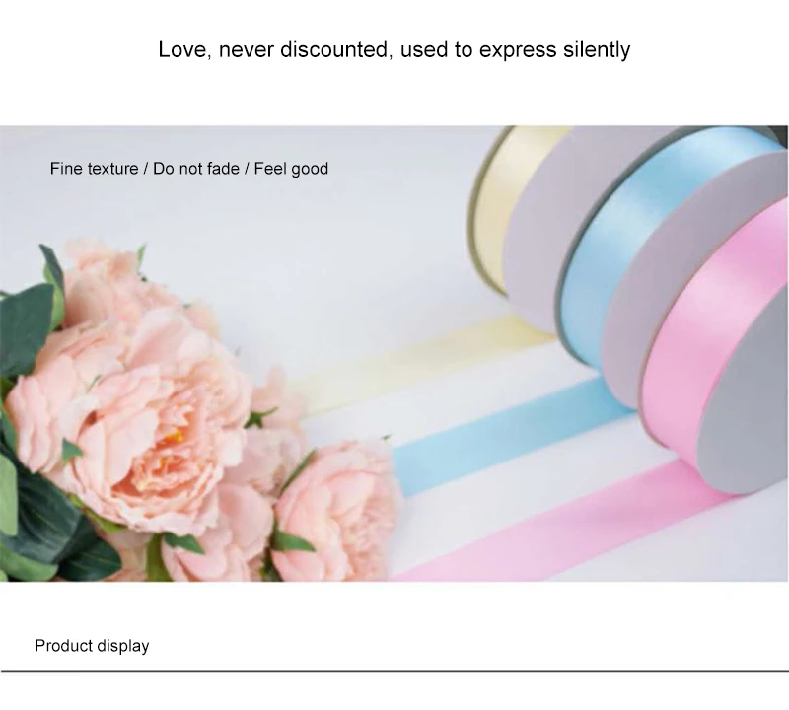Click the smaller peony flower at bottom
Viewport: 789px width, 710px height.
[334, 513]
